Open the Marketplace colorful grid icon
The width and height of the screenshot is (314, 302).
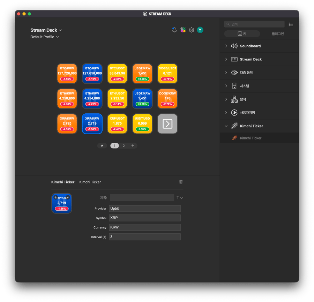tap(183, 30)
